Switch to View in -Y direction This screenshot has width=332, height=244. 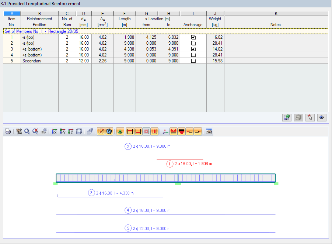click(62, 131)
